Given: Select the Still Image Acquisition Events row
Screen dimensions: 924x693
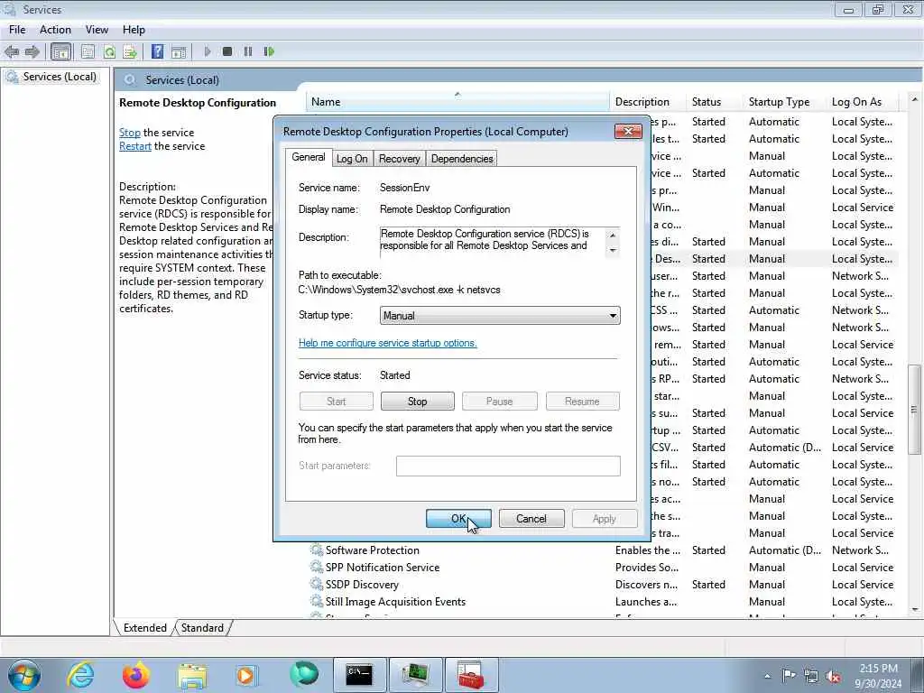Looking at the screenshot, I should point(602,602).
